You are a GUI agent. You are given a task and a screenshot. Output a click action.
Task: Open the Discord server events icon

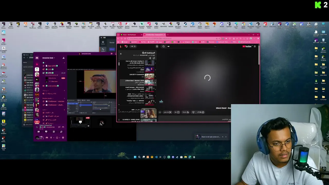point(63,58)
